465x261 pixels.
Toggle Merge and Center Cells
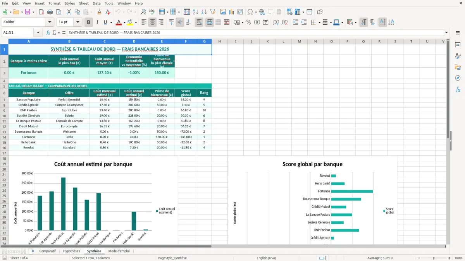point(209,22)
